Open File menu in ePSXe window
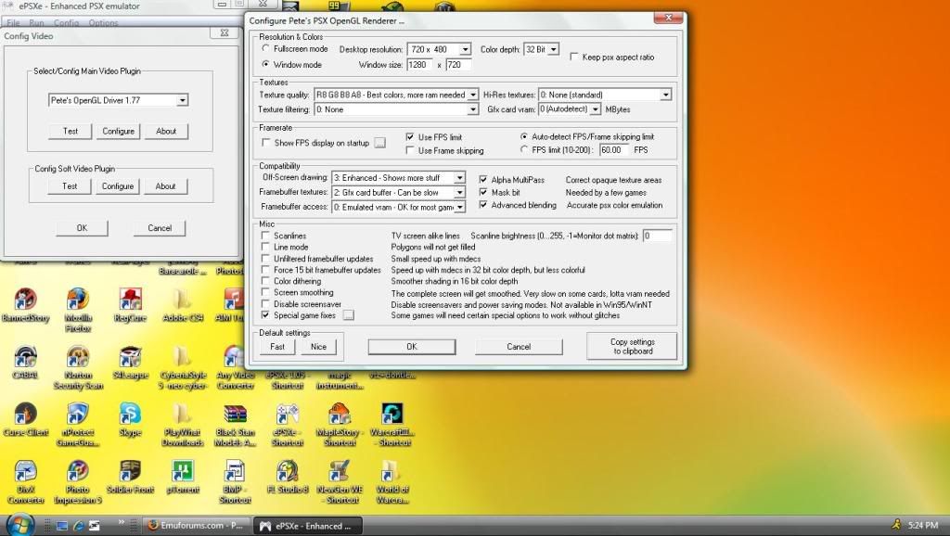This screenshot has height=536, width=950. 13,22
